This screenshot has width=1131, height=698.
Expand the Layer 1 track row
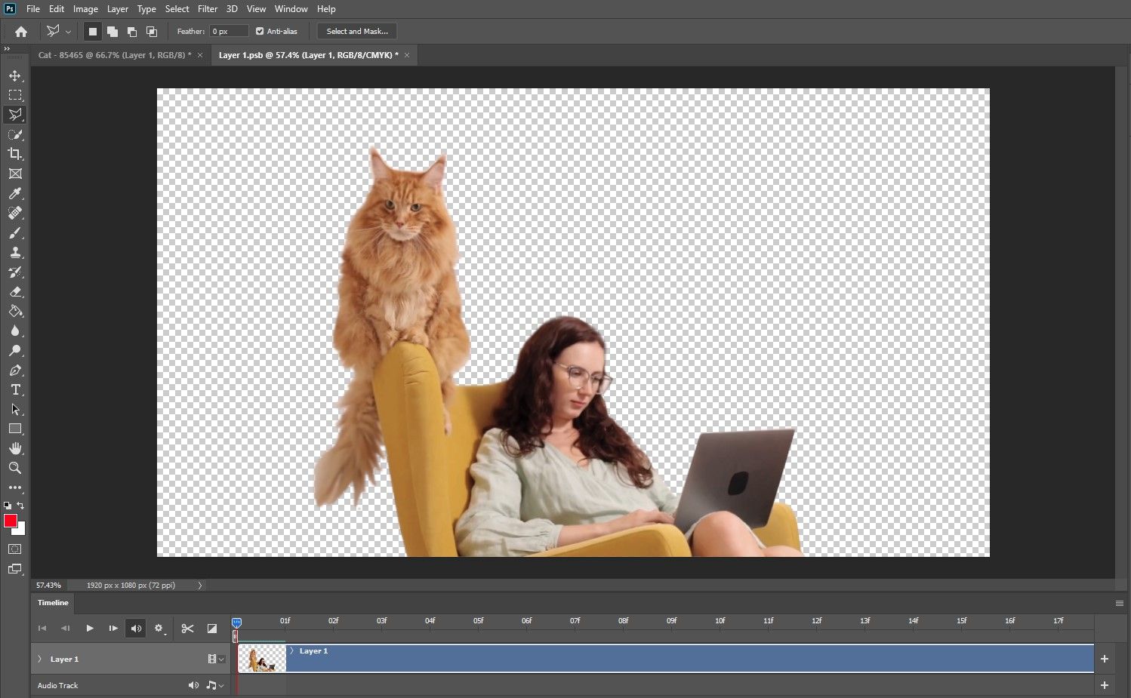[39, 659]
